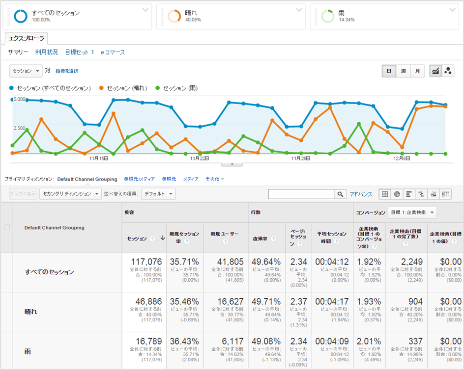The image size is (464, 370).
Task: Switch to the サマリー view
Action: tap(18, 53)
